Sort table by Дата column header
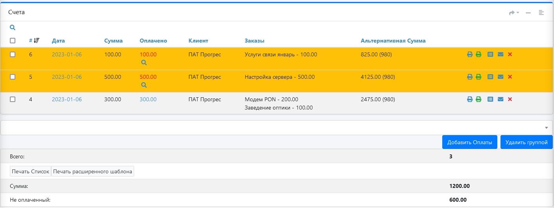 [x=58, y=41]
